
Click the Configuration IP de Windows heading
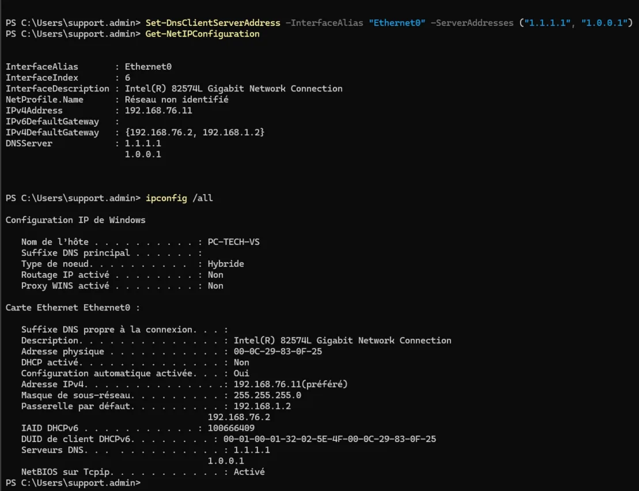click(x=75, y=220)
